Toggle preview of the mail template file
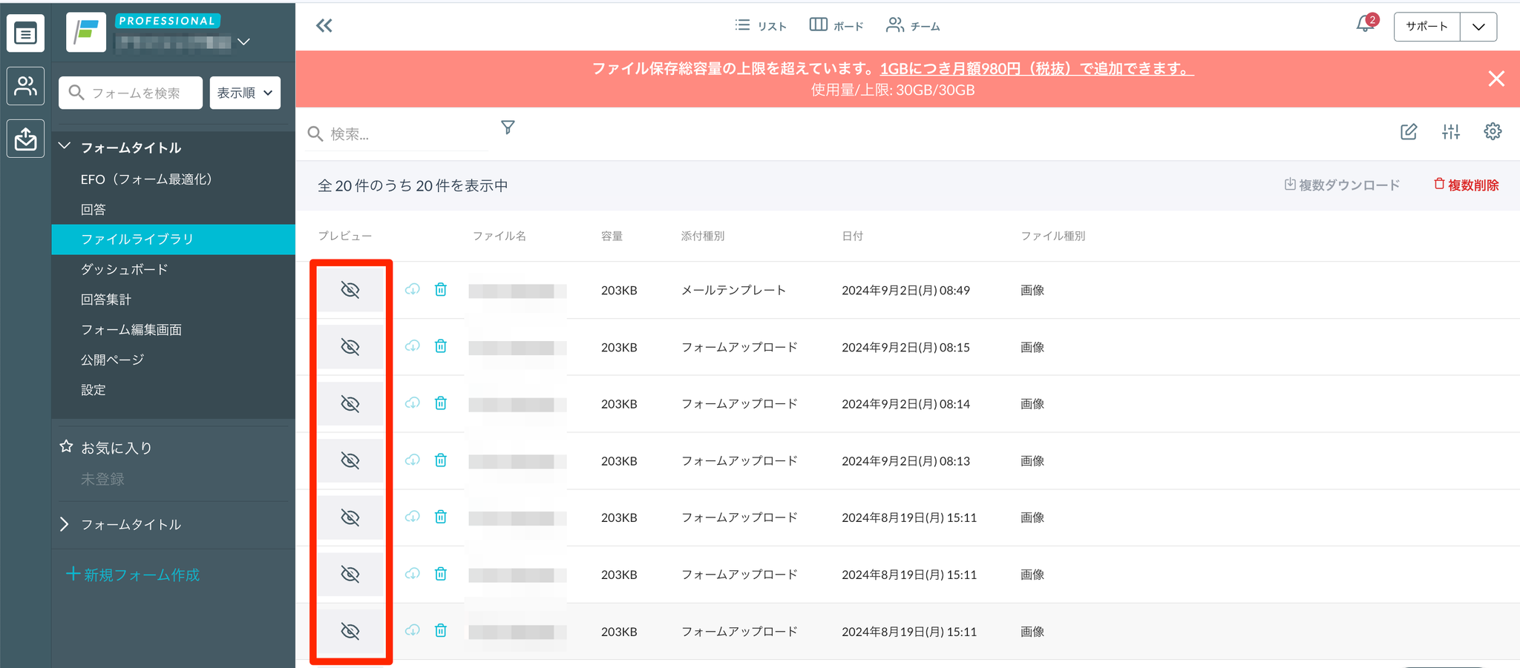The image size is (1520, 668). [350, 289]
